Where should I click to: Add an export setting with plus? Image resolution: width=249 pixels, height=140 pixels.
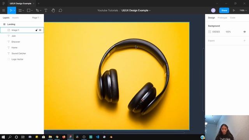[245, 40]
